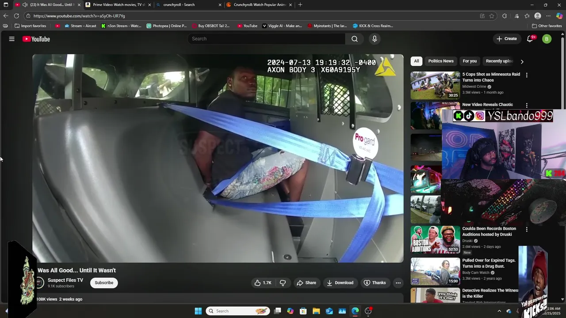Open the Other favorites folder dropdown
566x318 pixels.
tap(547, 26)
